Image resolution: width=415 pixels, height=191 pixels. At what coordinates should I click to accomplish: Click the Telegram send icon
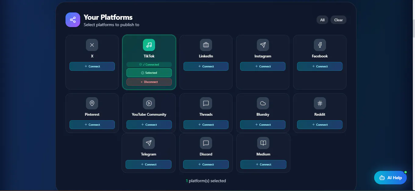(149, 143)
